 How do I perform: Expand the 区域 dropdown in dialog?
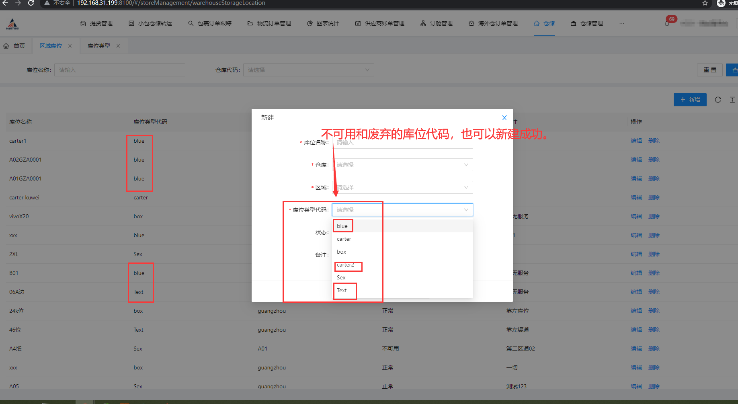coord(402,187)
